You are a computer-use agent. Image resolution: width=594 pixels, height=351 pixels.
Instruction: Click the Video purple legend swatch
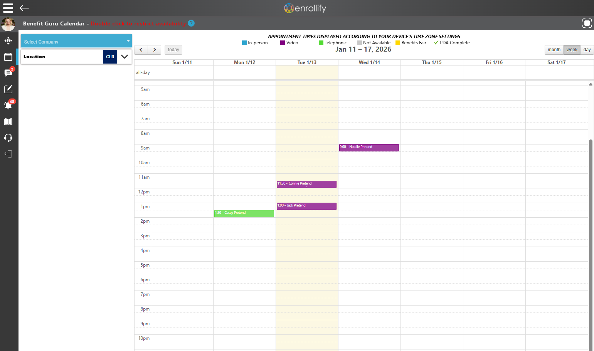point(283,43)
